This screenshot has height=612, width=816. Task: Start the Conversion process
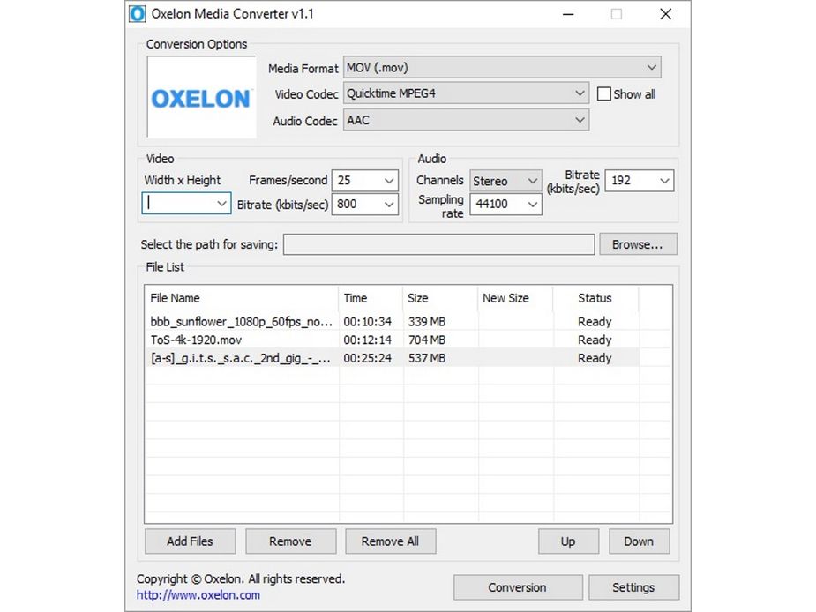point(518,586)
